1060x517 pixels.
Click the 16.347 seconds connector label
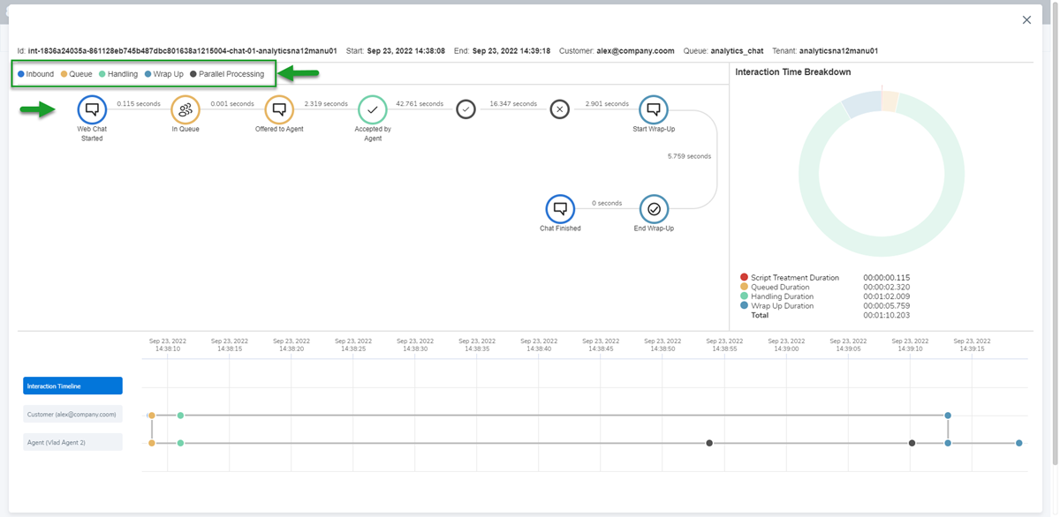pos(513,104)
